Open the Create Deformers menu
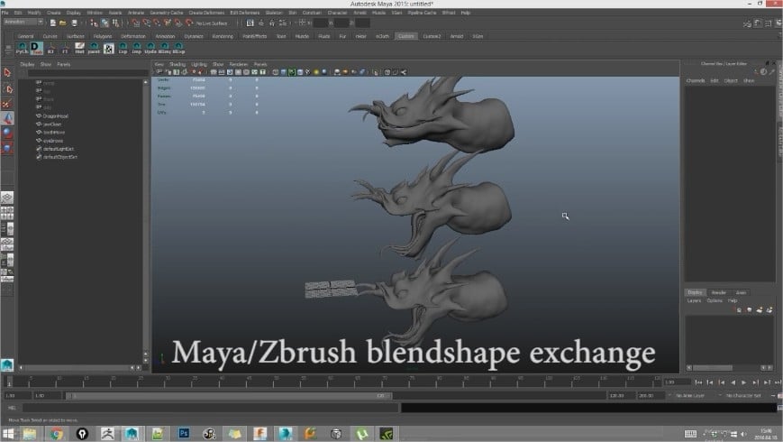 [206, 13]
